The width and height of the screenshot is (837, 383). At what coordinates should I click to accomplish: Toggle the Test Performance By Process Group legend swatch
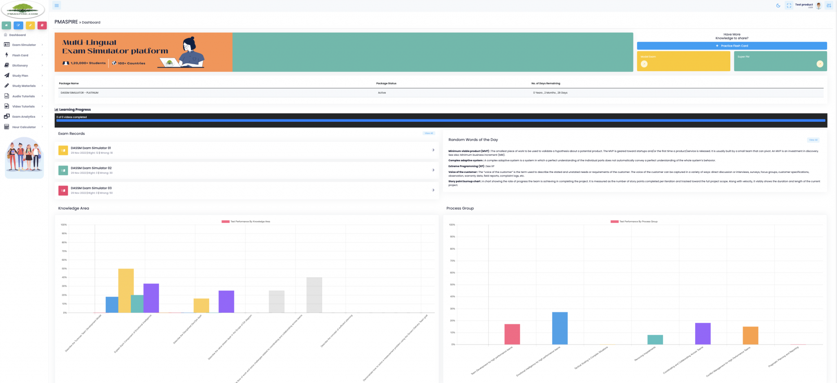tap(614, 222)
